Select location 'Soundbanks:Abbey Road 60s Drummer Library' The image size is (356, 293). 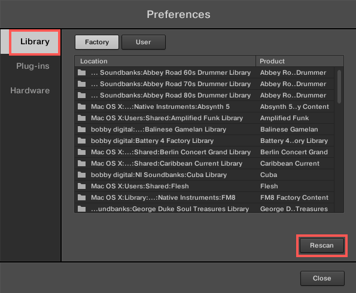pos(171,72)
